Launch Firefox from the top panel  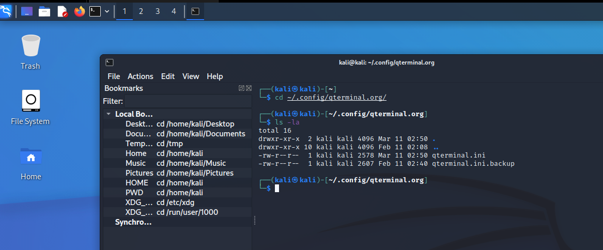click(x=79, y=11)
